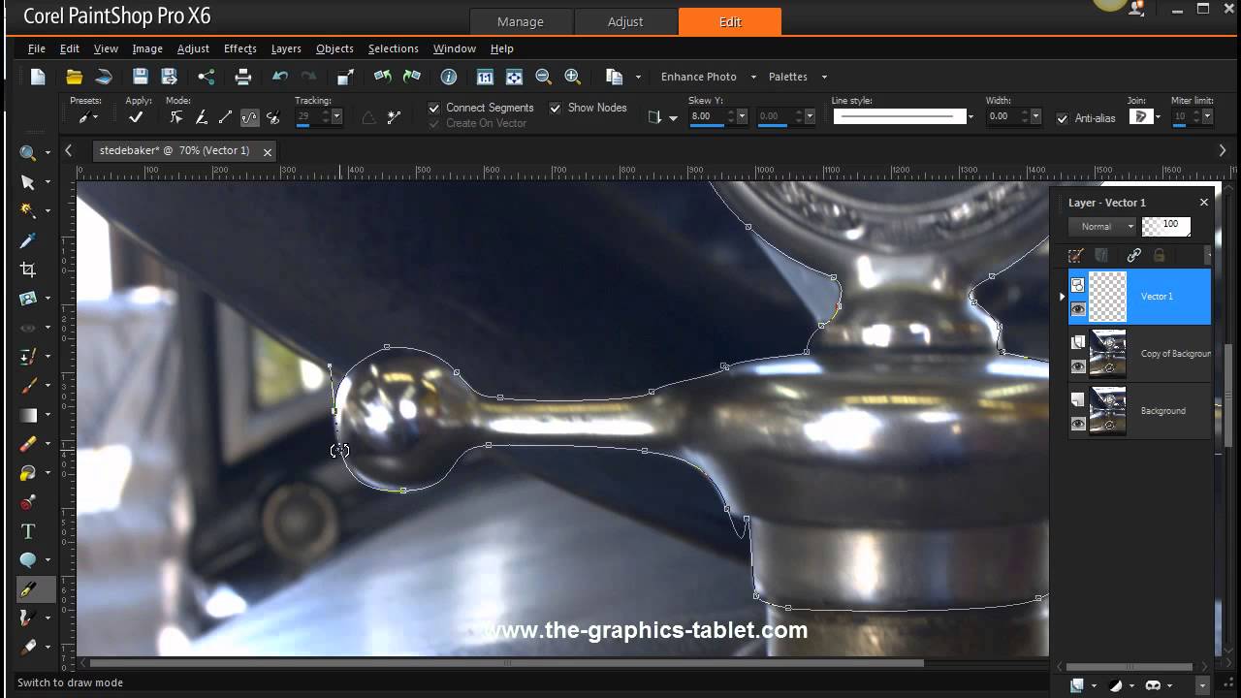Click the horizontal canvas scrollbar
This screenshot has width=1241, height=698.
pos(506,663)
